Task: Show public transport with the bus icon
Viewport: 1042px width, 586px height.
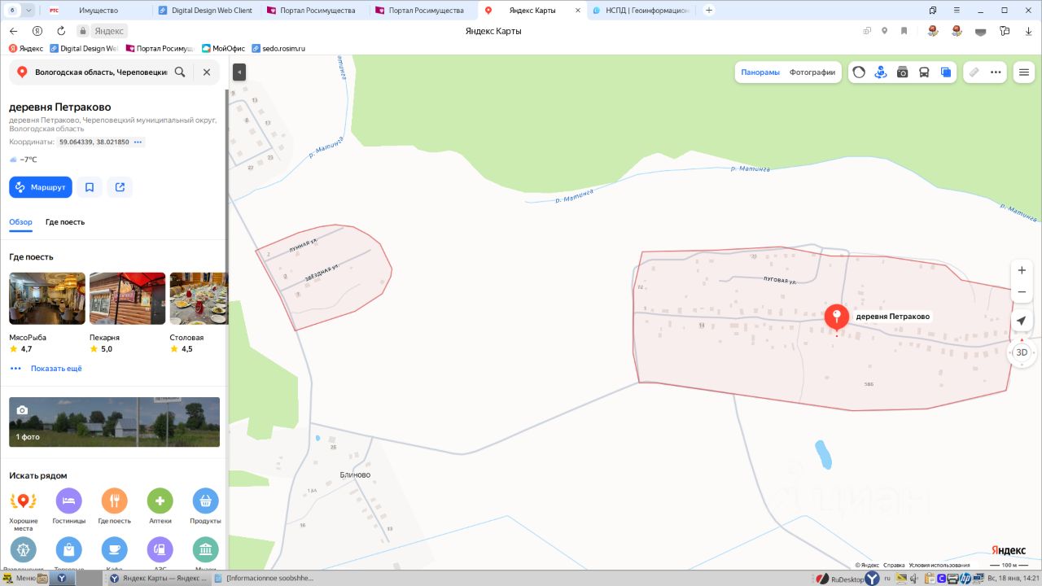Action: [x=924, y=72]
